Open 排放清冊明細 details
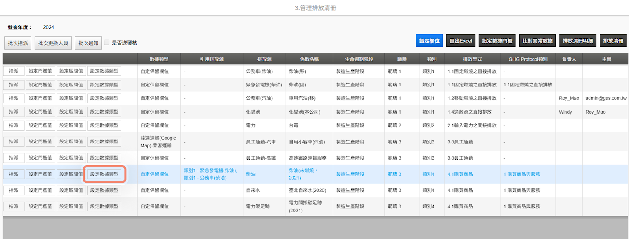Image resolution: width=629 pixels, height=239 pixels. 578,41
